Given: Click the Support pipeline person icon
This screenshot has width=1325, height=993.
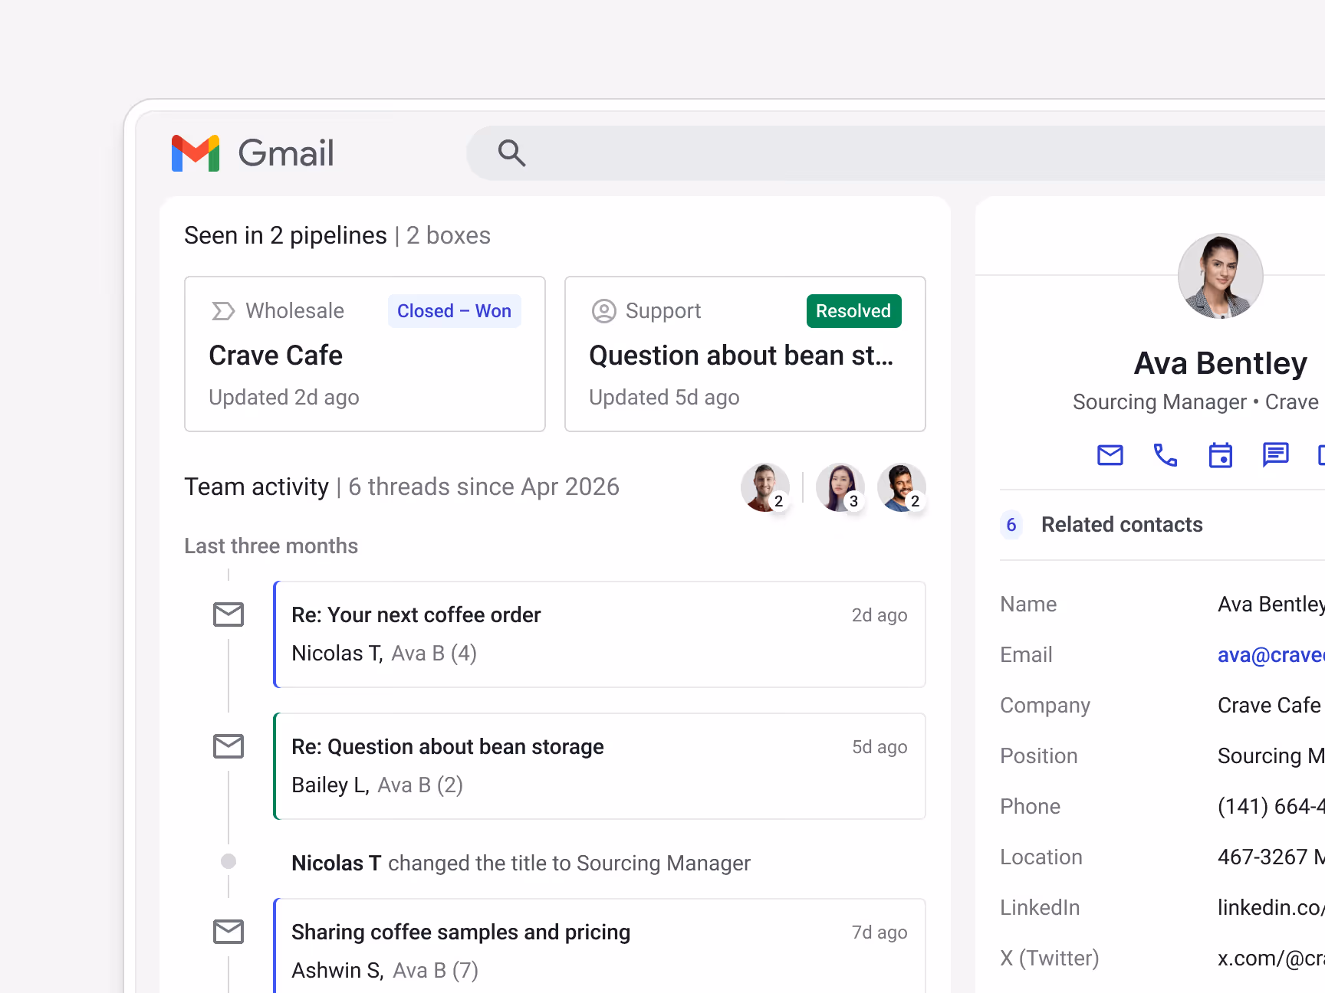Looking at the screenshot, I should pyautogui.click(x=603, y=311).
